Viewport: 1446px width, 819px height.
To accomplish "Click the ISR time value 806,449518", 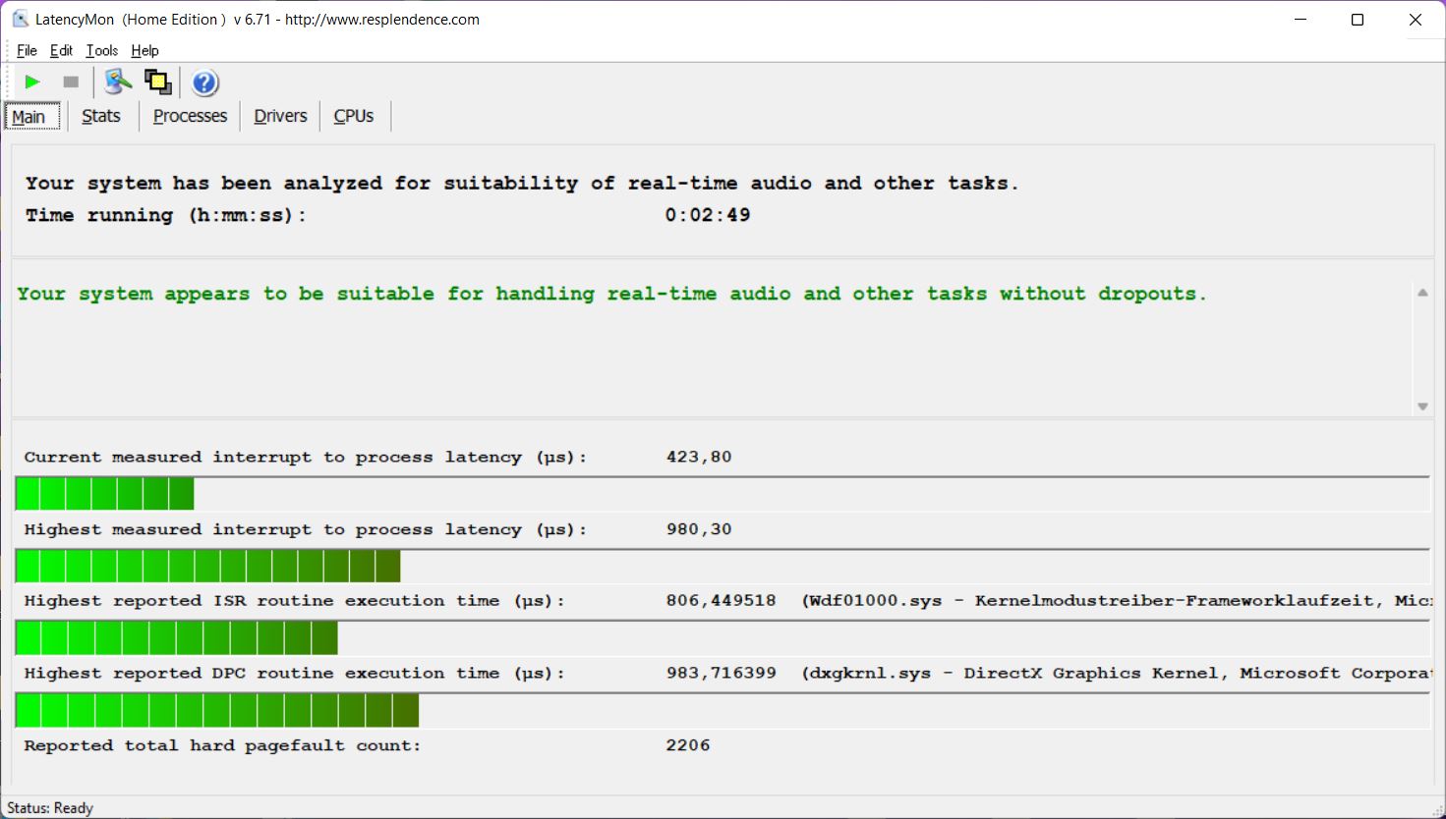I will (721, 601).
